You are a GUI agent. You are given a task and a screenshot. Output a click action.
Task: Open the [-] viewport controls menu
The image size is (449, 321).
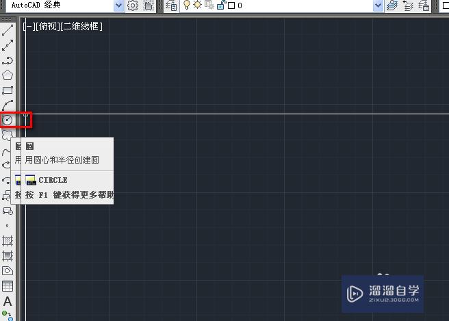(x=28, y=26)
